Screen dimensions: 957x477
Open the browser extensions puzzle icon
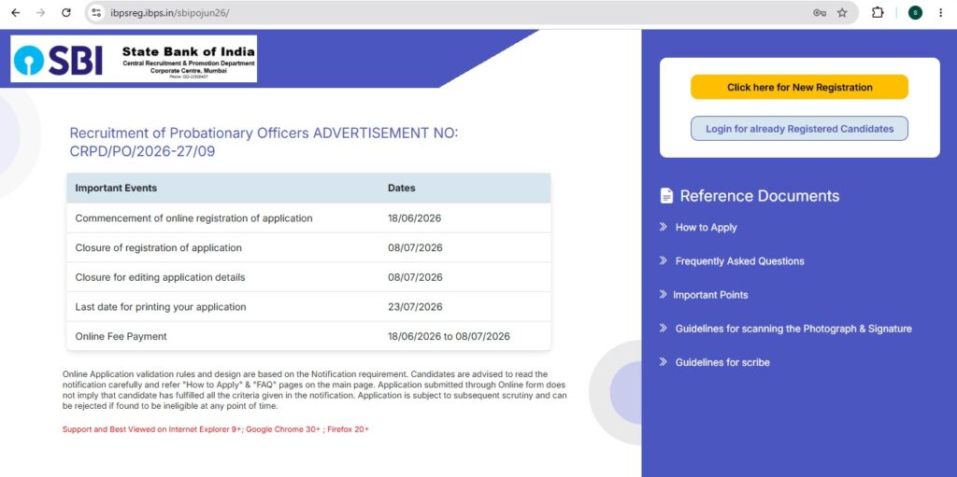[x=878, y=12]
